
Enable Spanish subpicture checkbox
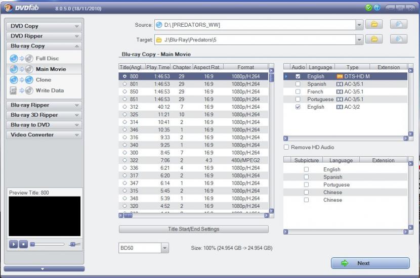[307, 177]
